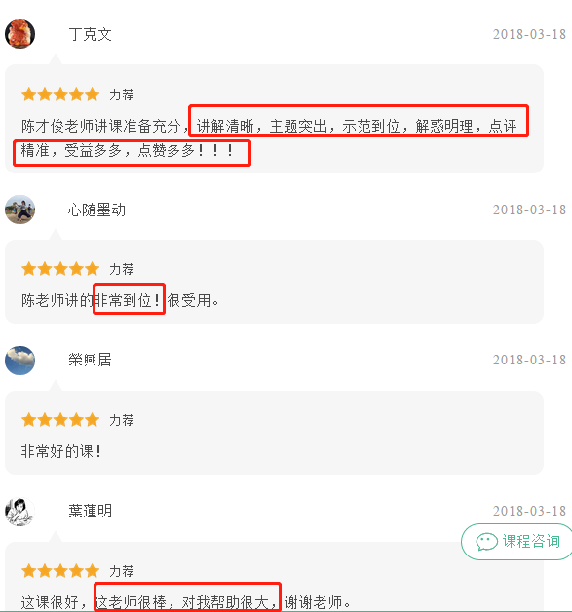Image resolution: width=572 pixels, height=612 pixels.
Task: Click the star rating in 榮興居's review
Action: click(x=60, y=420)
